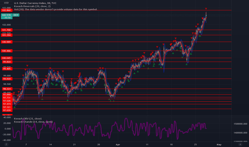Select the 99.820 horizontal line label
249x147 pixels.
(x=7, y=62)
